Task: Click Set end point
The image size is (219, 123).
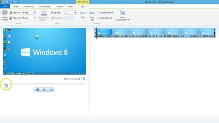Action: (x=104, y=18)
